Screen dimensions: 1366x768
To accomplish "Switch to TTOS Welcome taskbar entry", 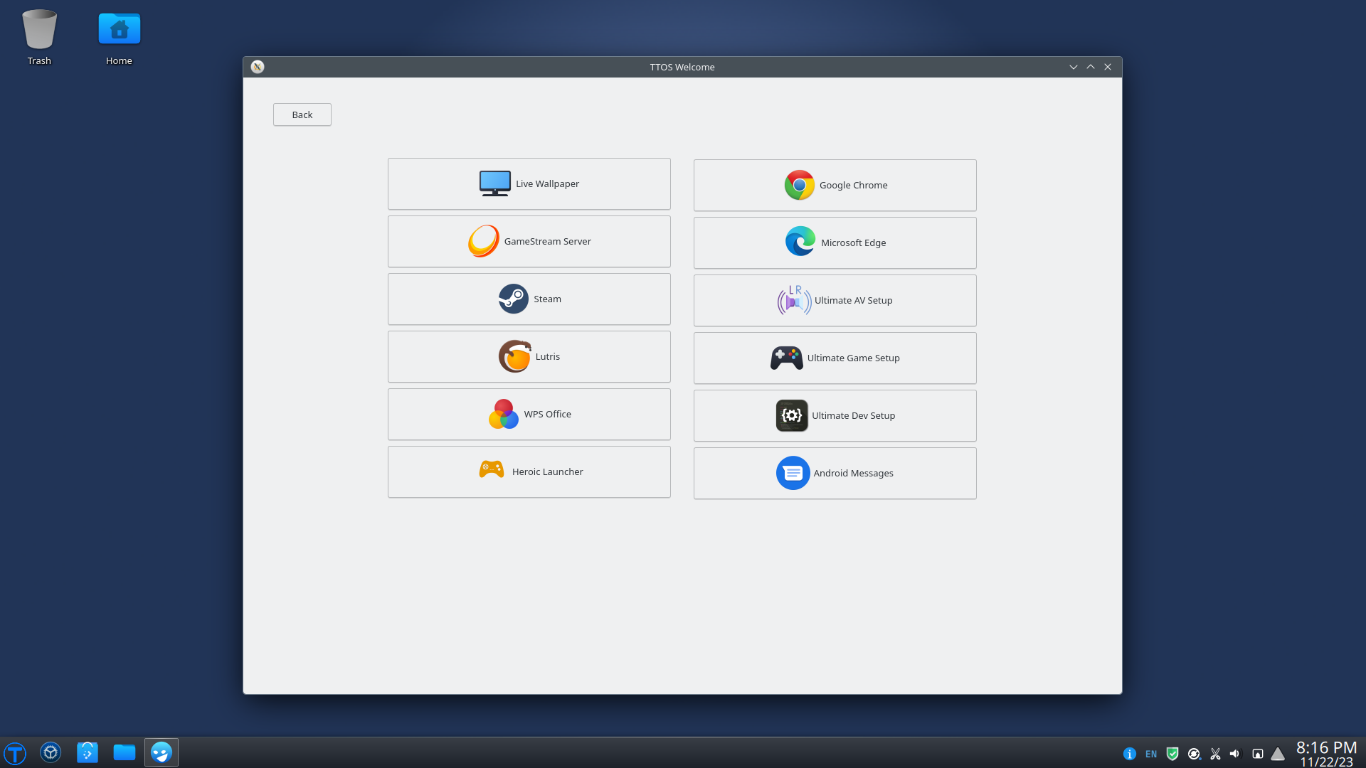I will coord(162,752).
